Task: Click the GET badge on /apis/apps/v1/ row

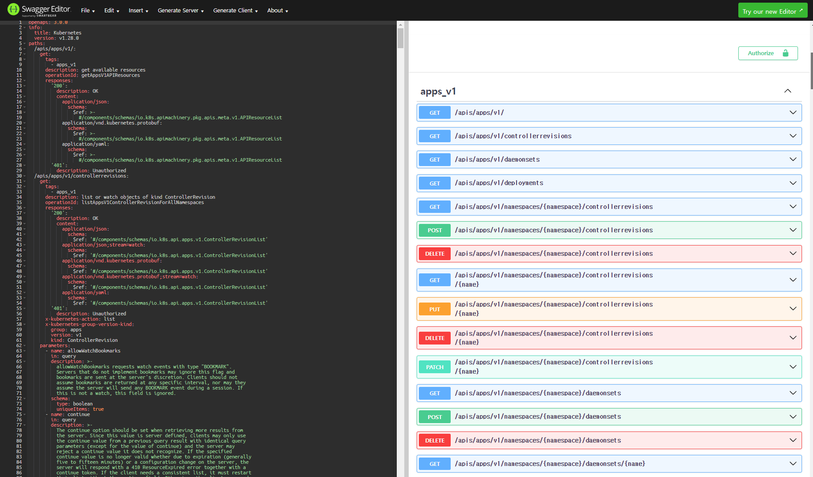Action: pos(434,113)
